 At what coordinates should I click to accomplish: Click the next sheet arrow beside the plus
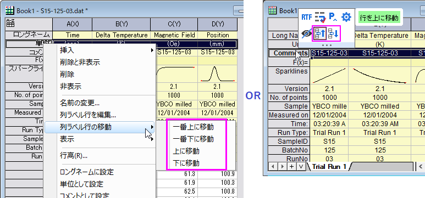(282, 166)
